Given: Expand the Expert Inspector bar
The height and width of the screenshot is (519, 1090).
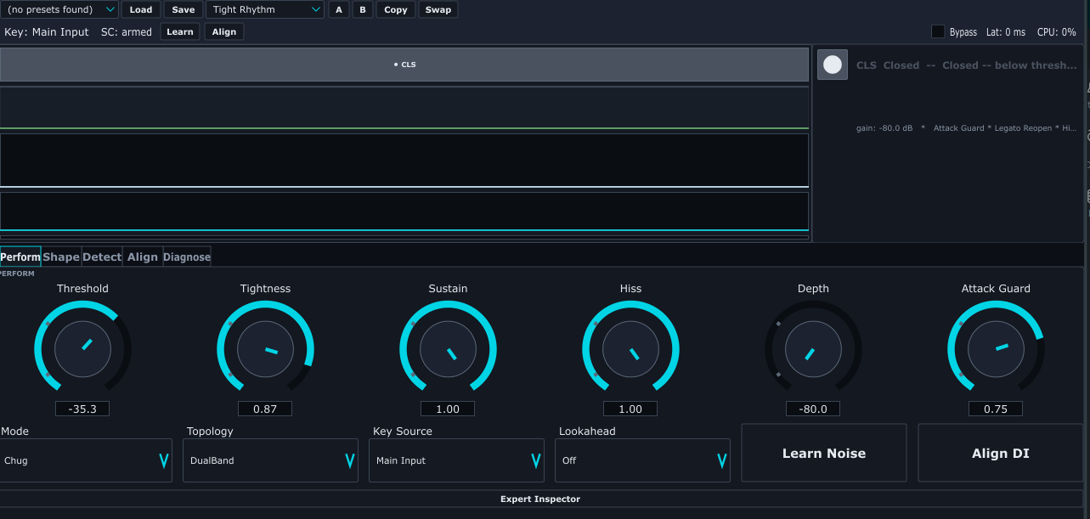Looking at the screenshot, I should coord(541,499).
